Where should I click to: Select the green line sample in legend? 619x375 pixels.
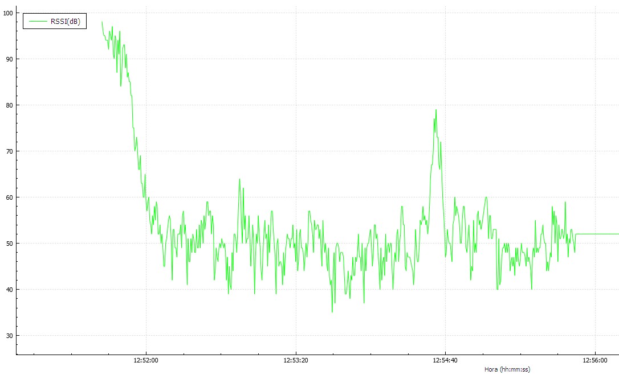(37, 22)
